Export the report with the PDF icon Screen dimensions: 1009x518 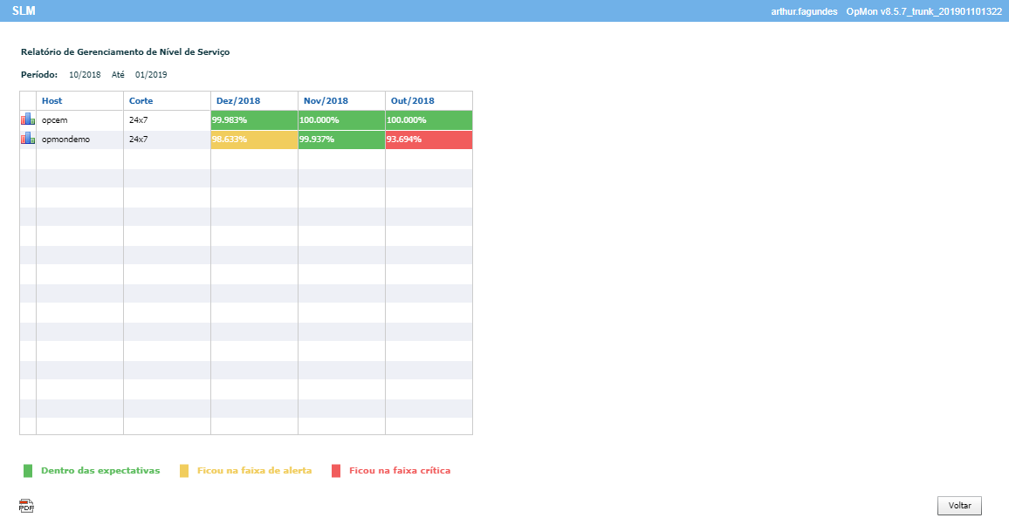(26, 505)
